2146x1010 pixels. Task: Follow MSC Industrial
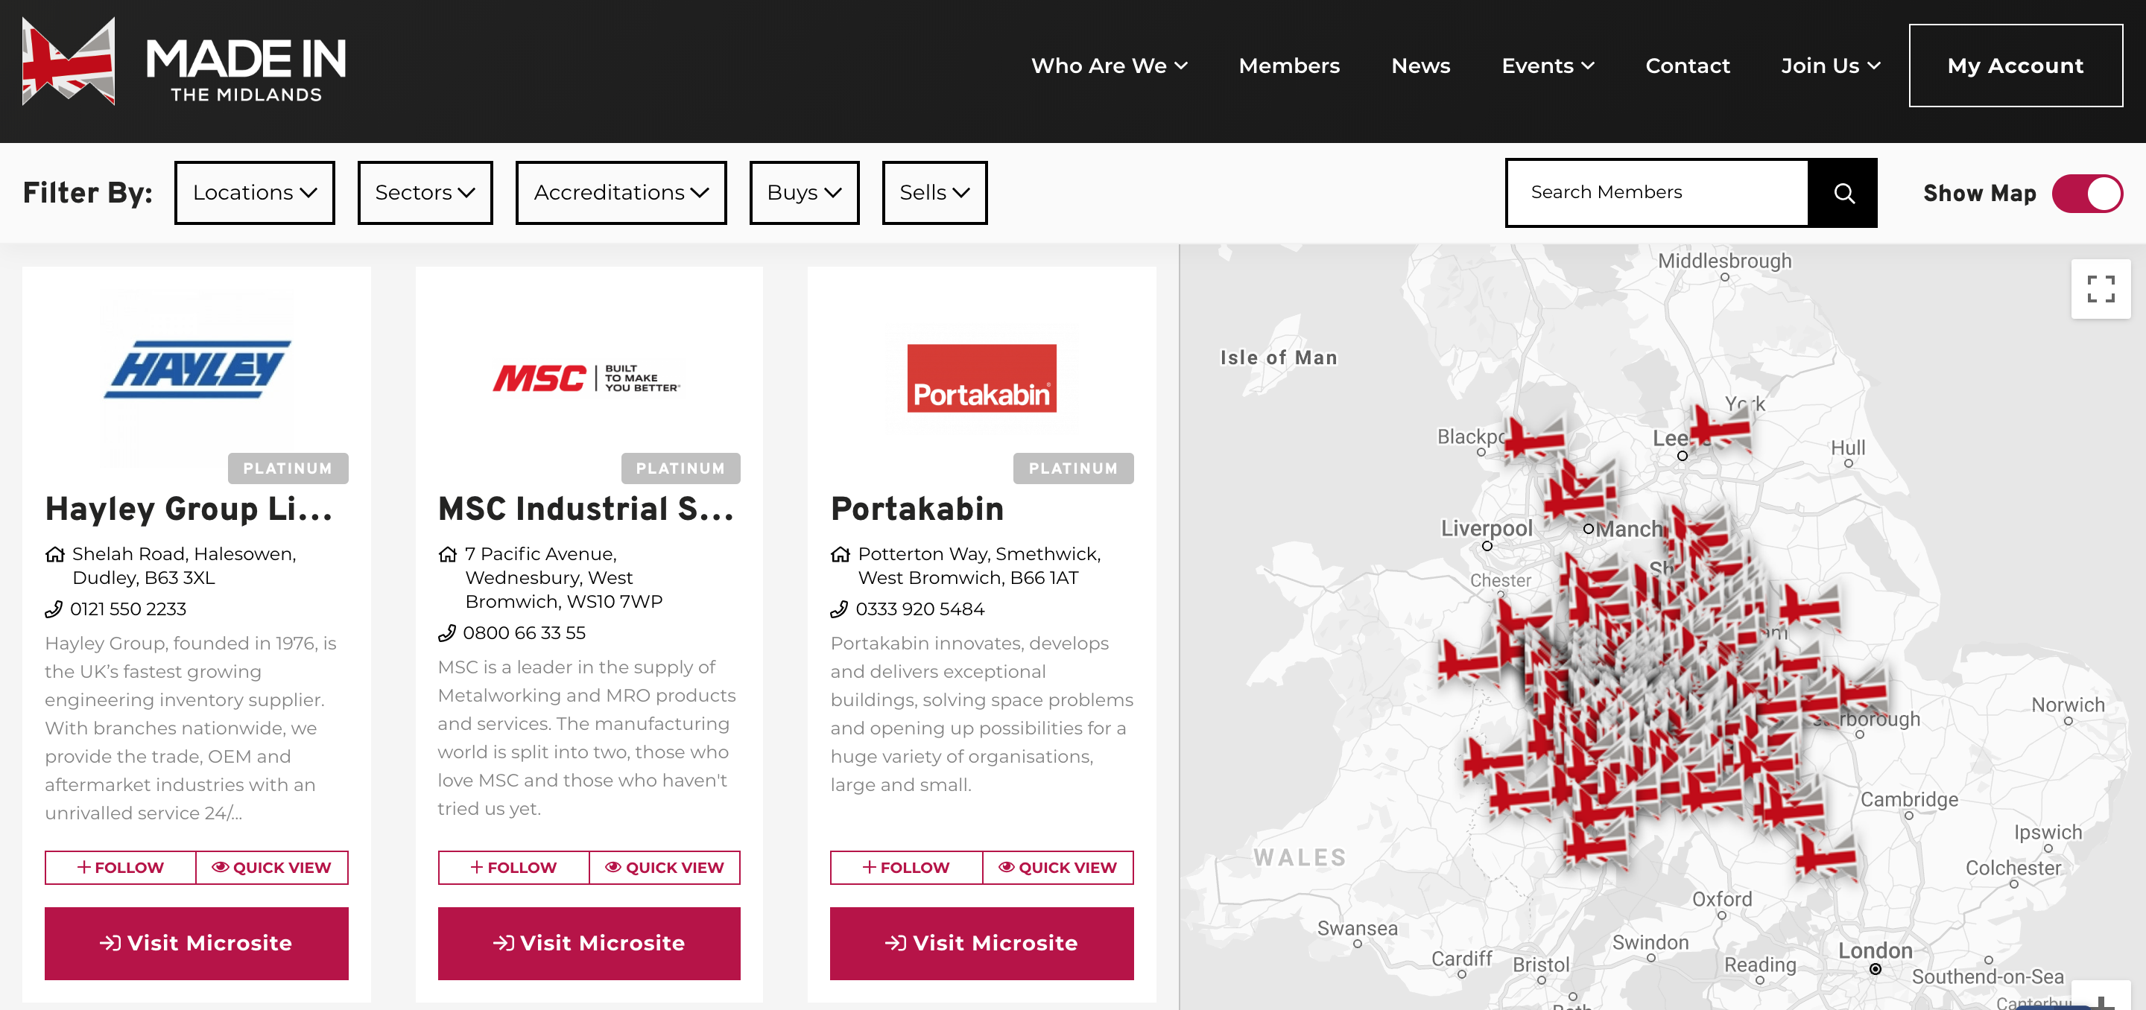click(x=513, y=868)
